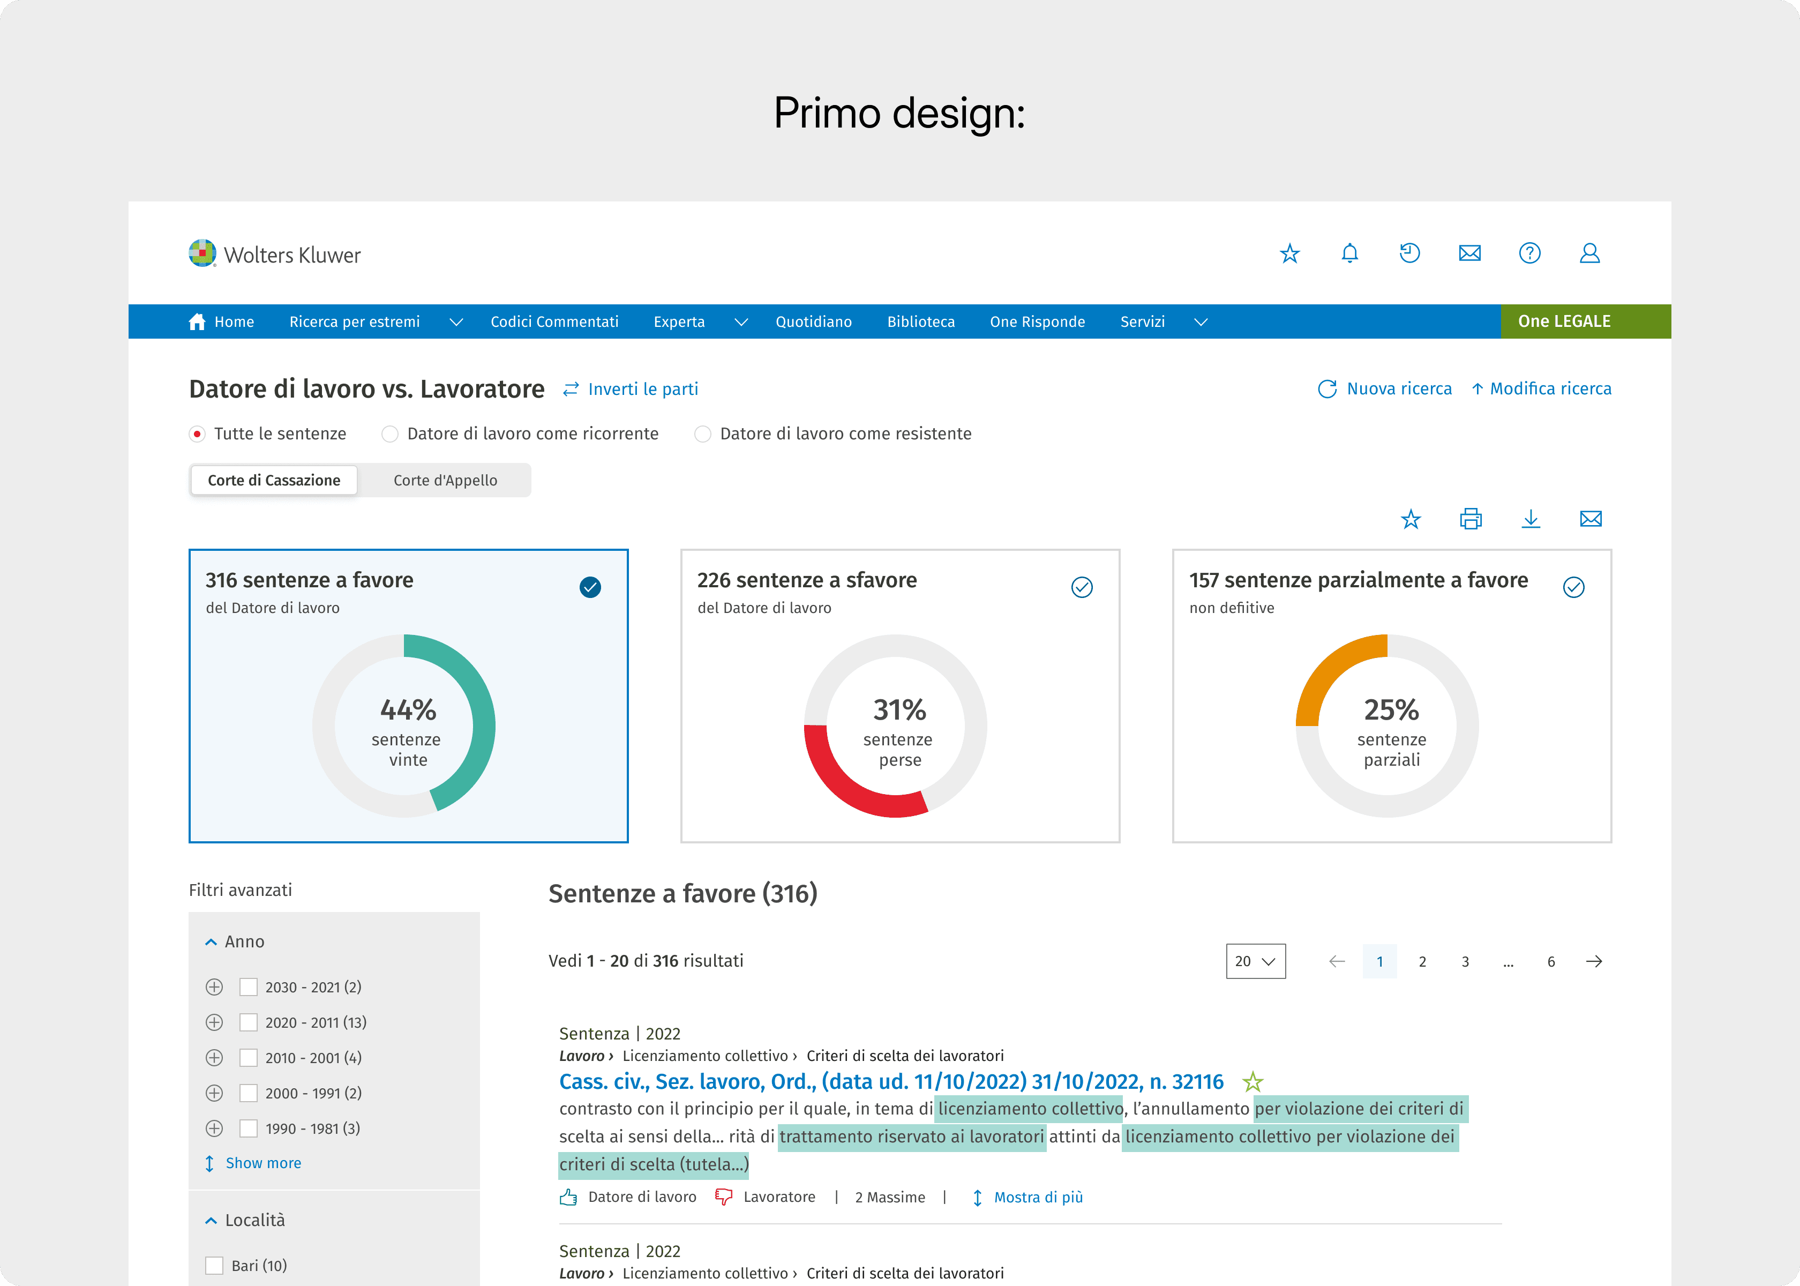Go to results page 3

[x=1465, y=961]
